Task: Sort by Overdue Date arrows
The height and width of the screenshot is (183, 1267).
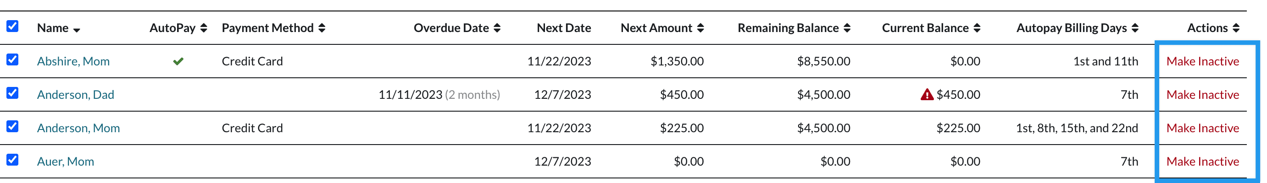Action: (497, 28)
